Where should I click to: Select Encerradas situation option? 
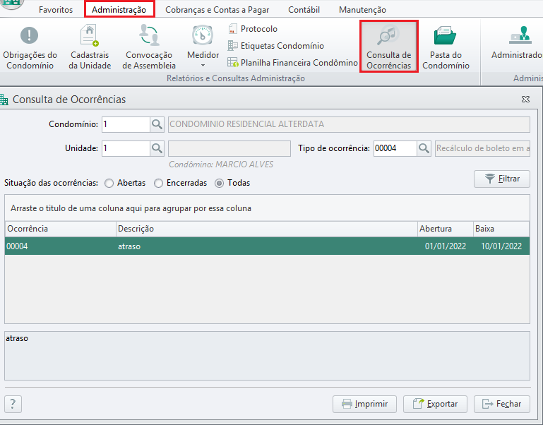181,183
